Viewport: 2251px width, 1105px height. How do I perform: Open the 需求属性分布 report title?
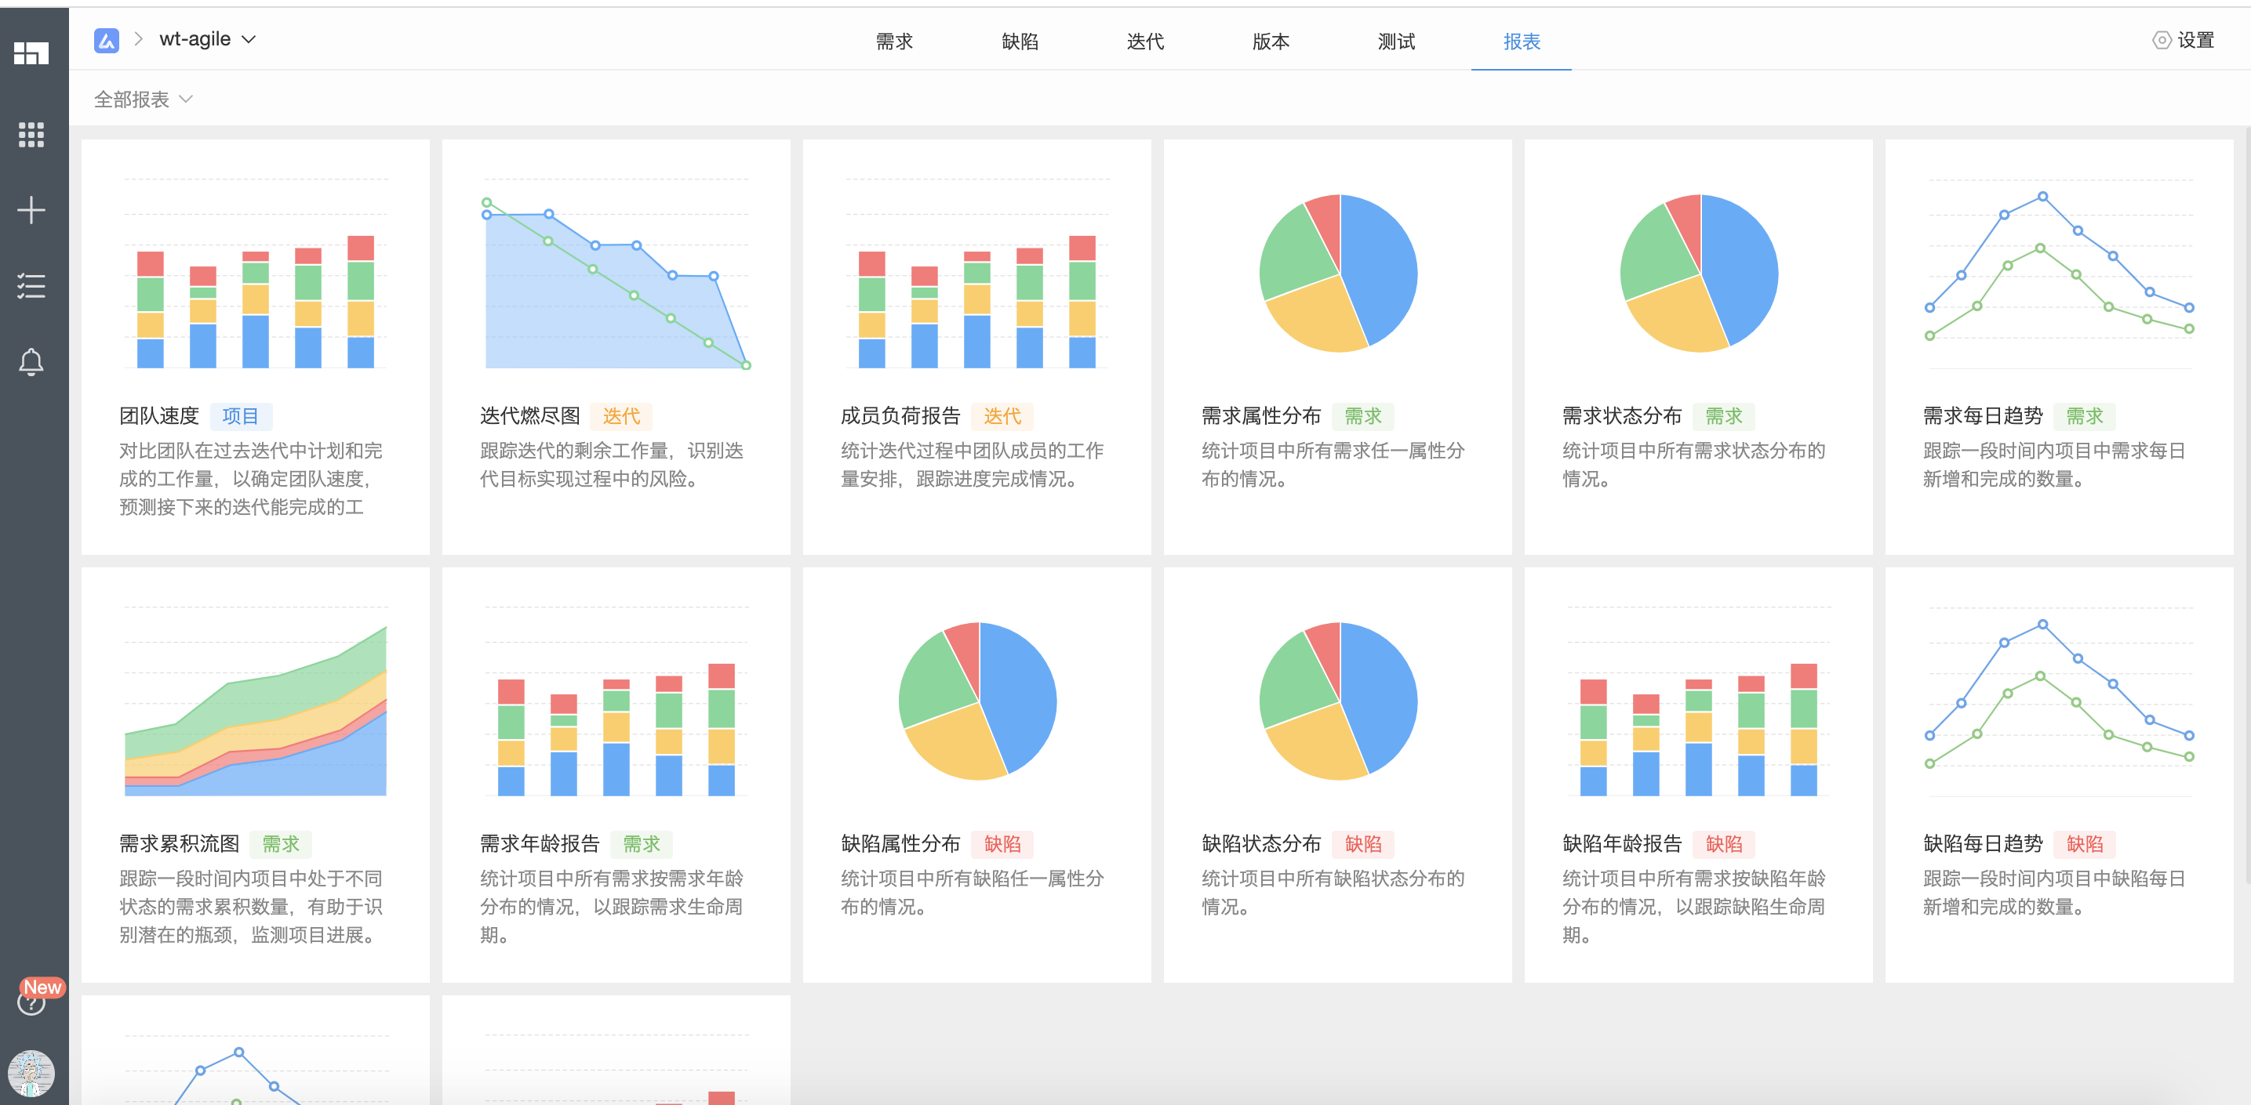point(1262,415)
